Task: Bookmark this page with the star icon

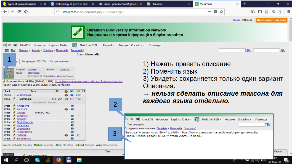Action: [221, 12]
